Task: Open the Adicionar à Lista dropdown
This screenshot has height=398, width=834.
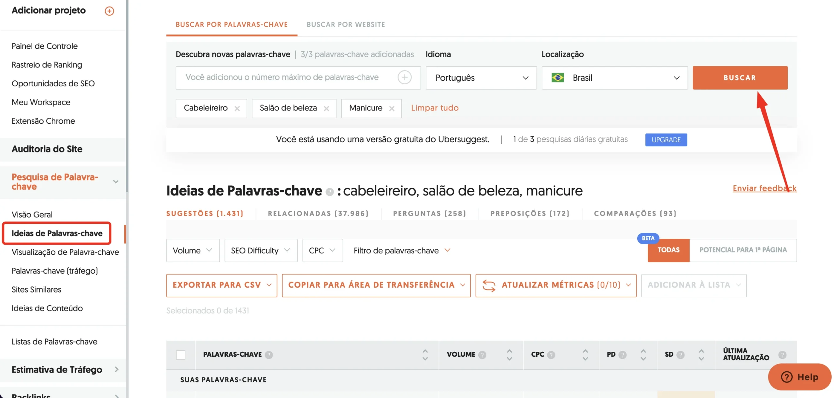Action: point(693,285)
